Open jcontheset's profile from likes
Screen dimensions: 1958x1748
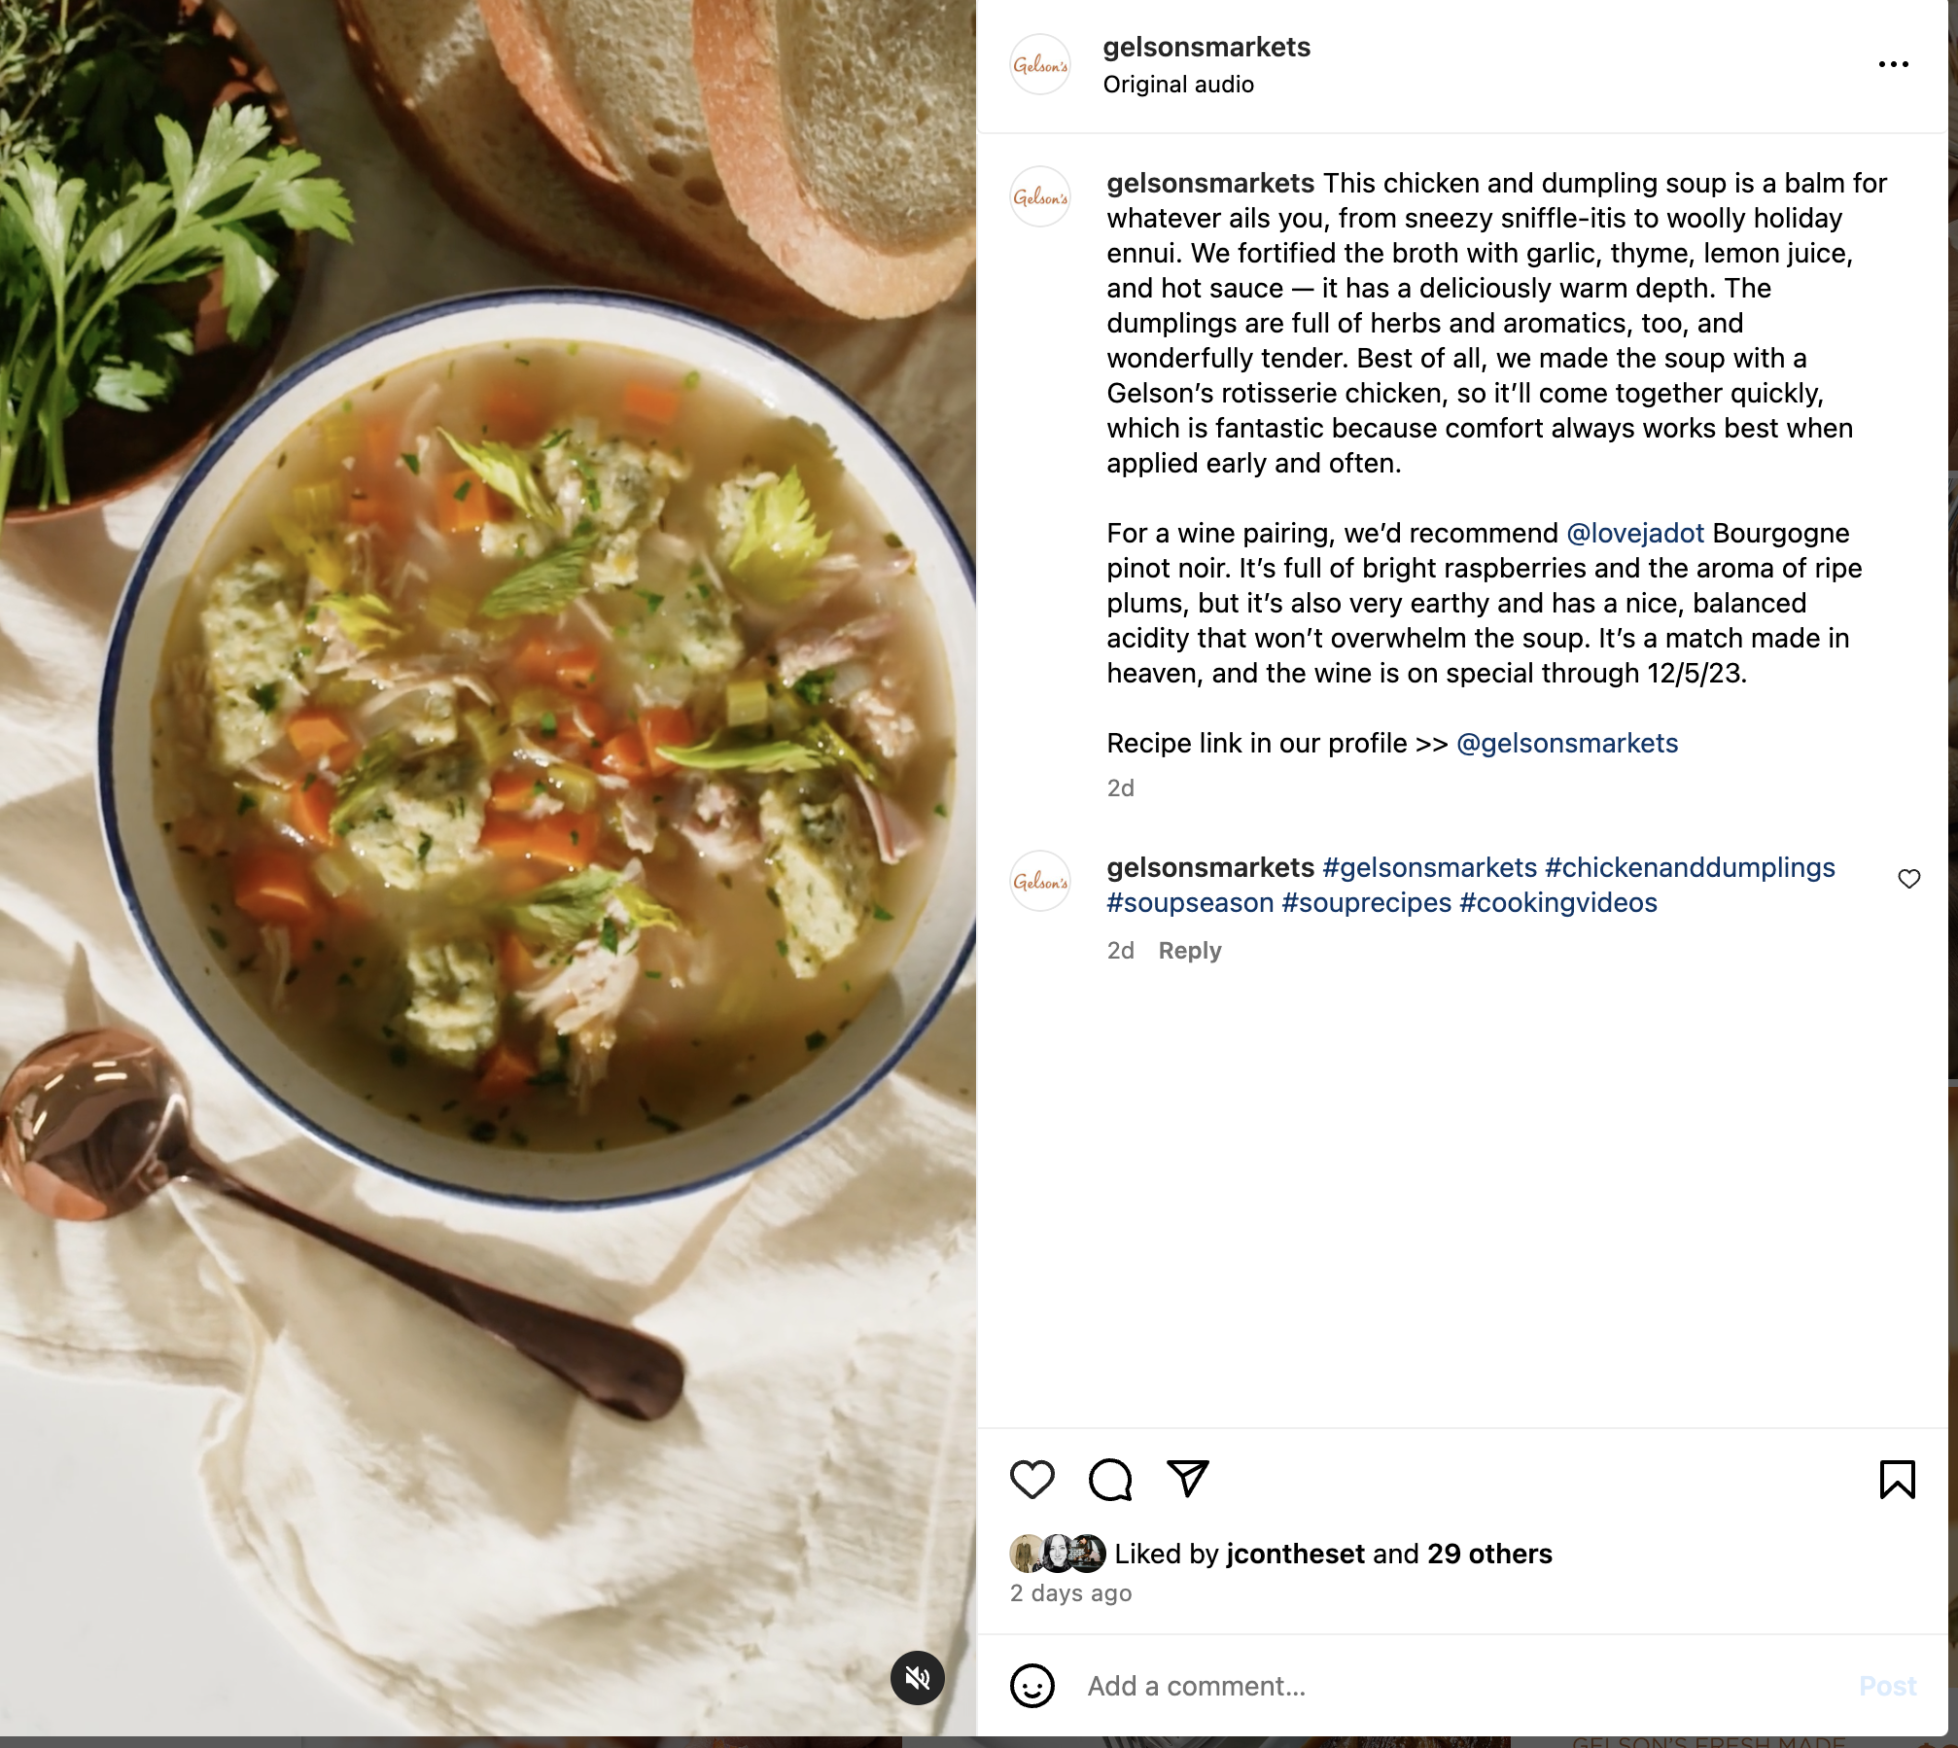click(x=1295, y=1554)
